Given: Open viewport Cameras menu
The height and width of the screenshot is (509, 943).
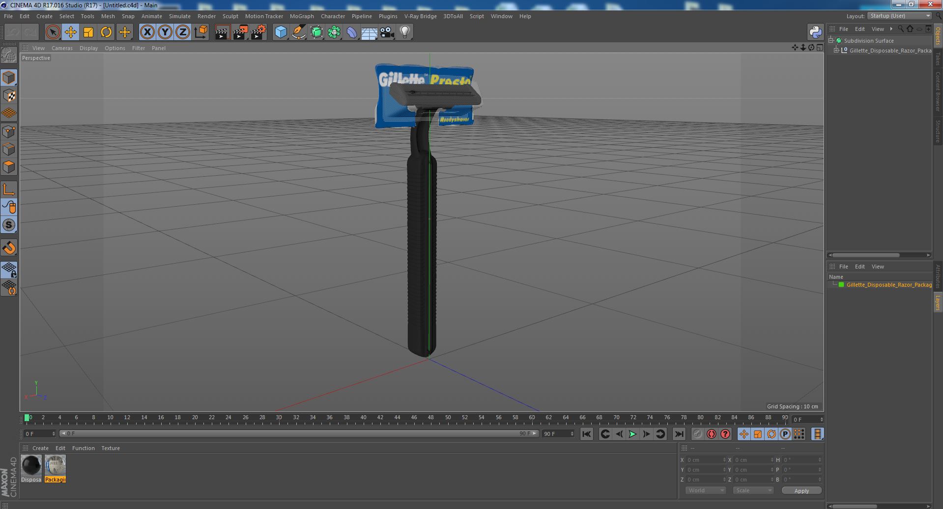Looking at the screenshot, I should pyautogui.click(x=62, y=48).
